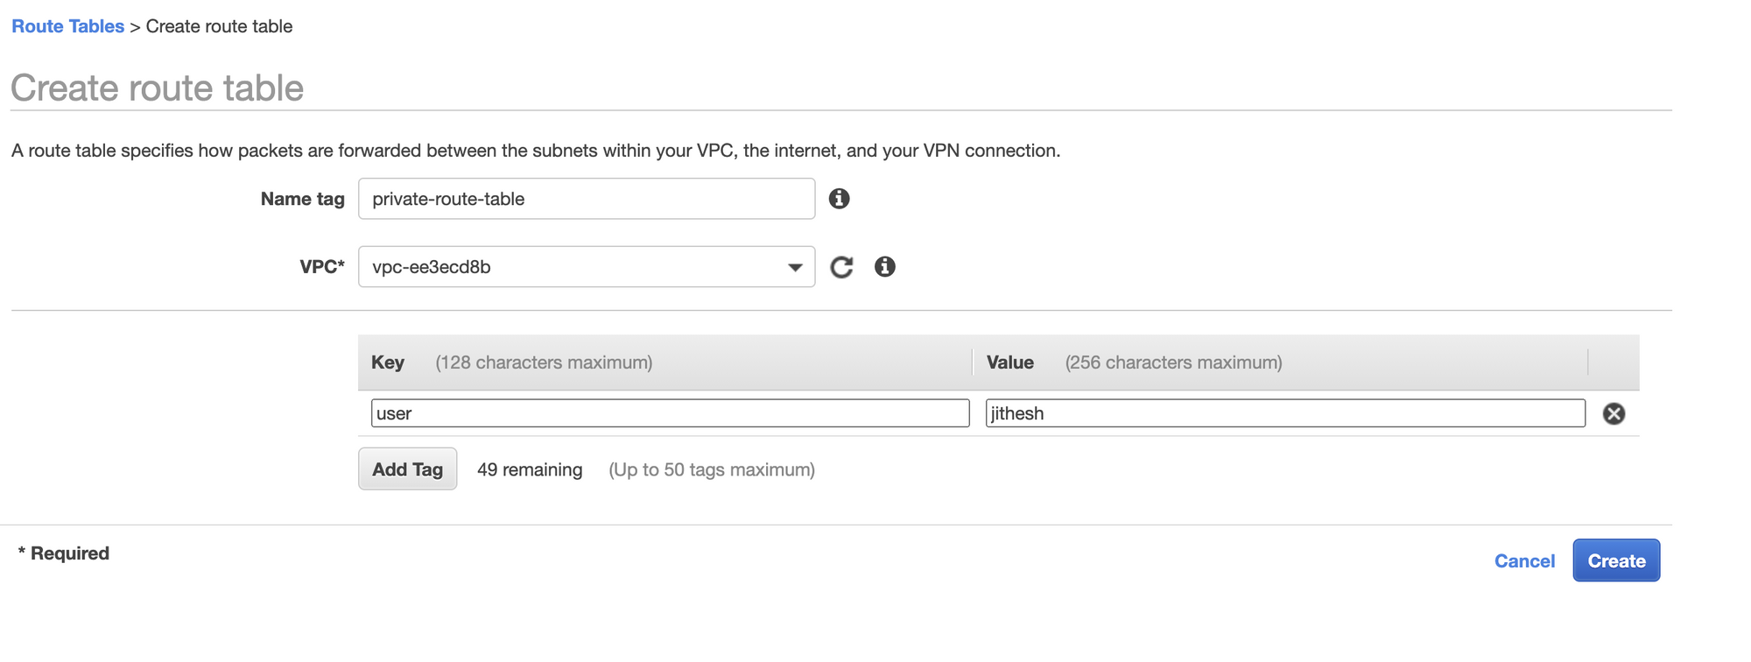Click the tag Value field containing jithesh
Screen dimensions: 1751x662
pyautogui.click(x=1284, y=413)
